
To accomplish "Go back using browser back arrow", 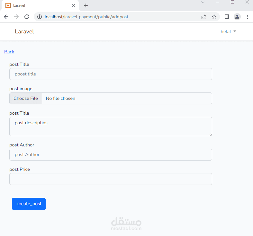I will tap(6, 17).
